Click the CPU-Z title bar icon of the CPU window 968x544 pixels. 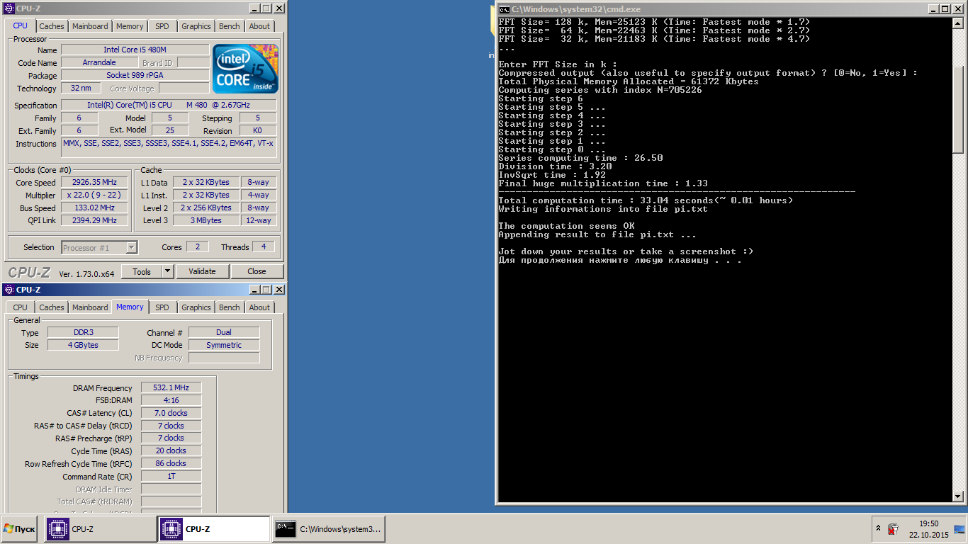coord(9,8)
